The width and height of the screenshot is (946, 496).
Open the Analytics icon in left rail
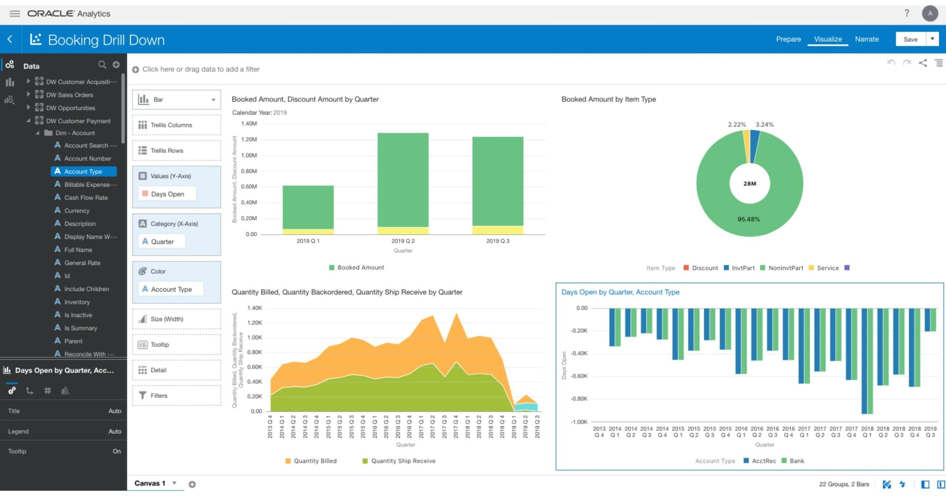(x=10, y=100)
